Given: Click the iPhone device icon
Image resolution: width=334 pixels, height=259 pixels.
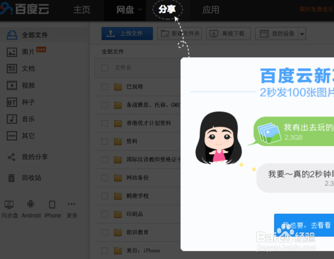Looking at the screenshot, I should point(52,205).
